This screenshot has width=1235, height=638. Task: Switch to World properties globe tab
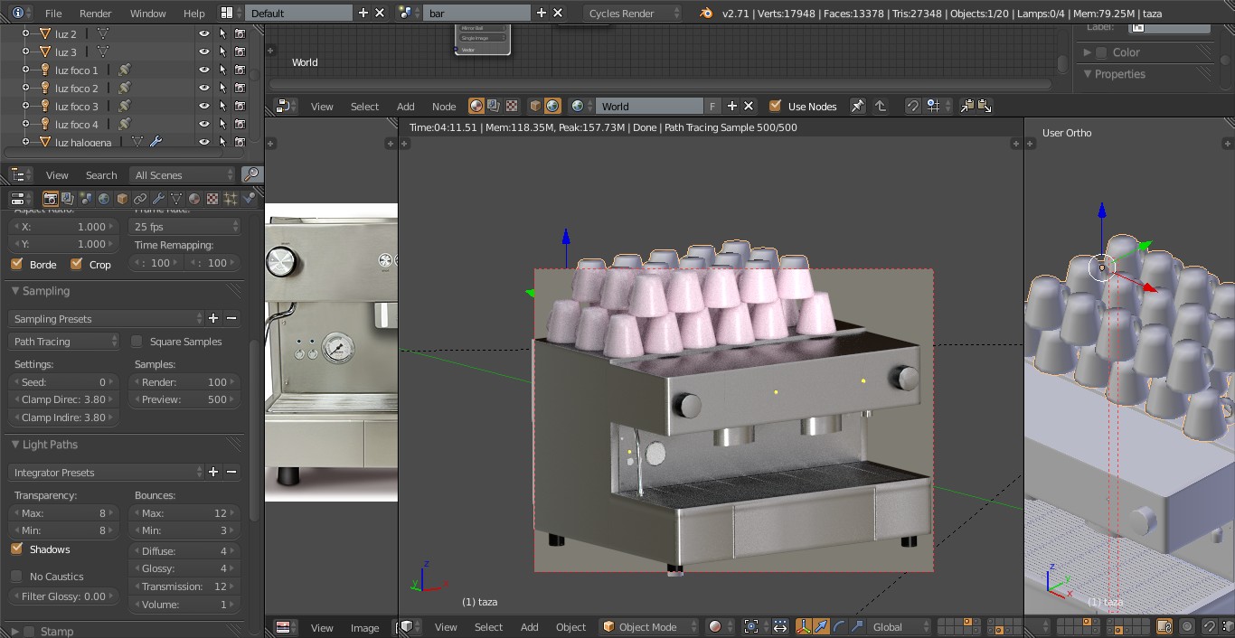[x=104, y=199]
